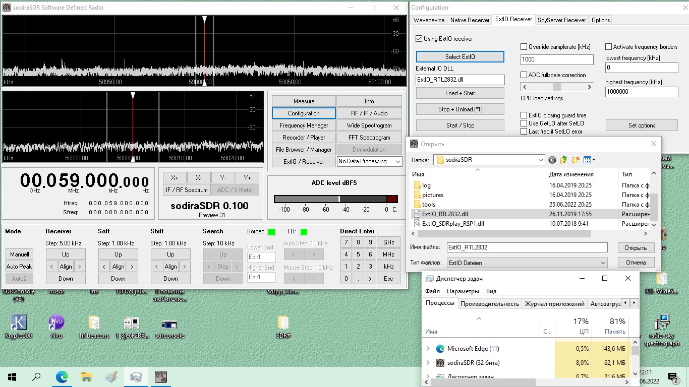Adjust the ADC fullscale correction slider
This screenshot has height=387, width=689.
[557, 87]
